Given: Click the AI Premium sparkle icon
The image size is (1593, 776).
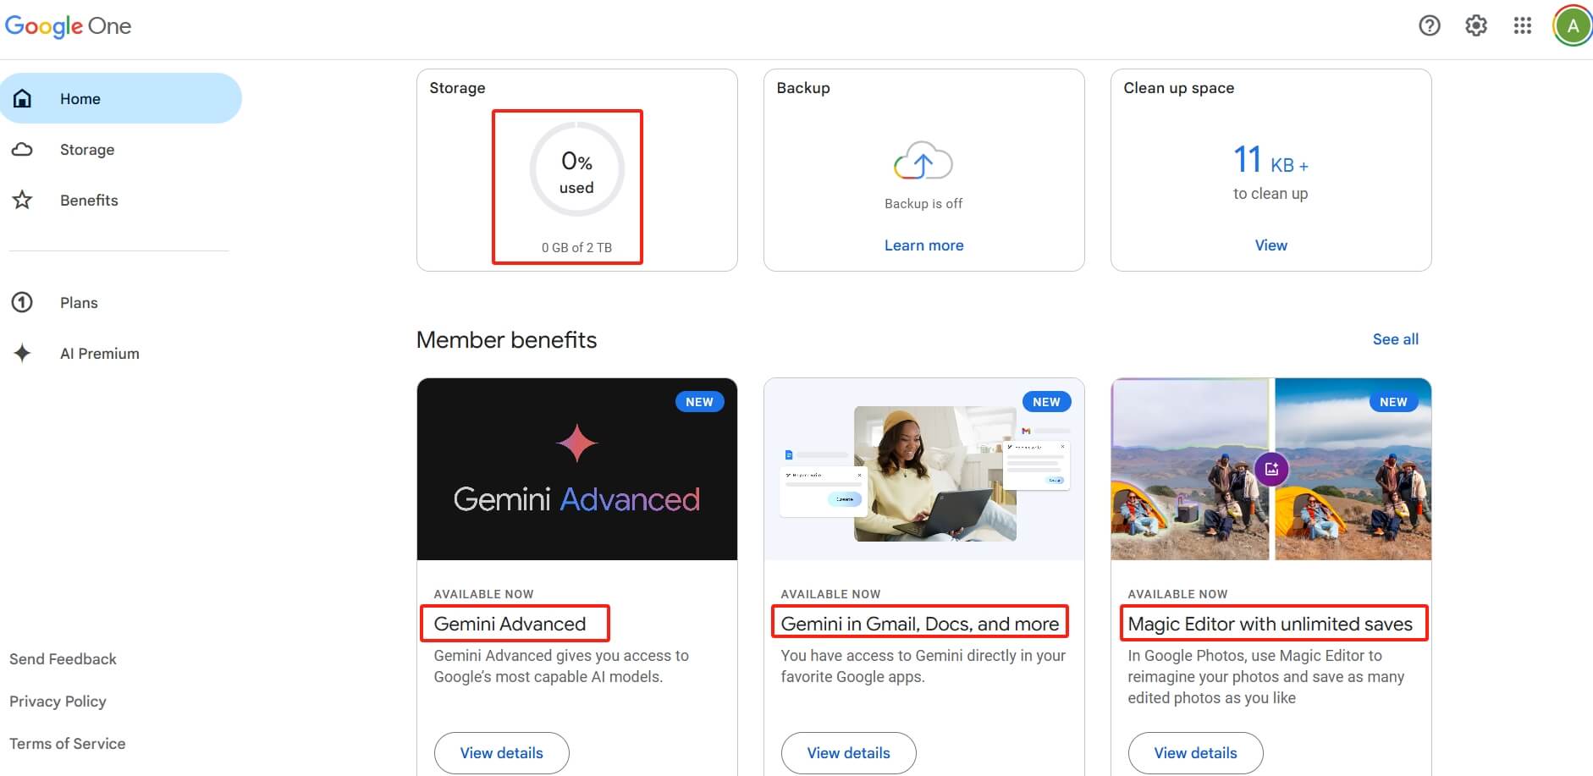Looking at the screenshot, I should (x=23, y=353).
